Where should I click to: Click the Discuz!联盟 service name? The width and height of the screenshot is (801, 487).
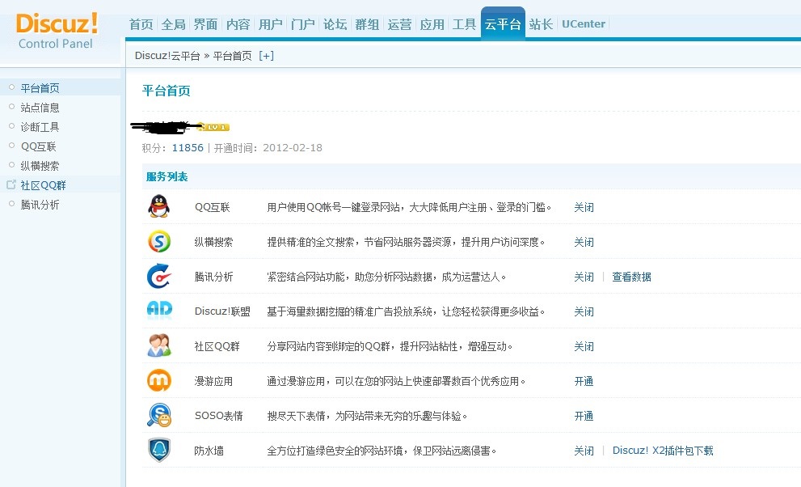(x=223, y=311)
